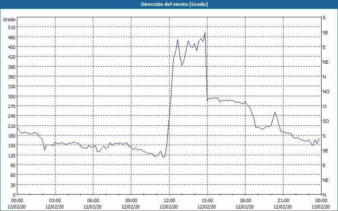
Task: Click the 120 degree axis label
Action: point(12,155)
